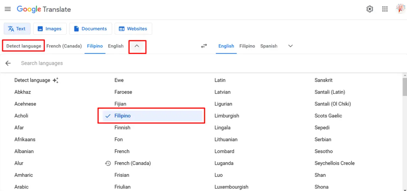Expand the target language list chevron
The height and width of the screenshot is (191, 407).
tap(290, 46)
